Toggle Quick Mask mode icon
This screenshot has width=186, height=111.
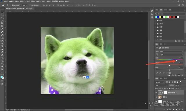(x=2, y=81)
